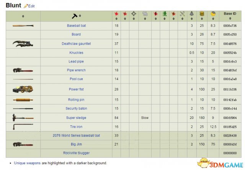
Task: Click the crosshair icon in table header
Action: point(134,14)
